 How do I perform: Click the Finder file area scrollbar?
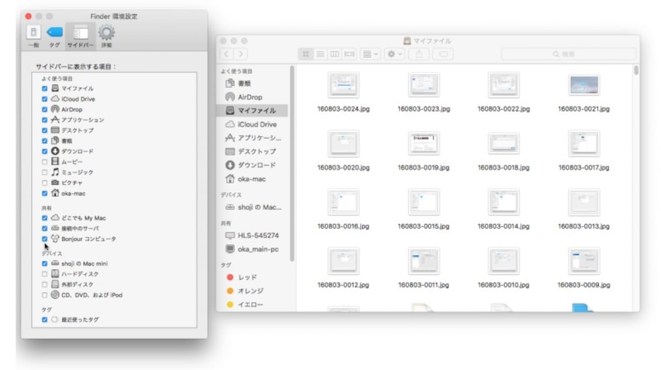636,70
